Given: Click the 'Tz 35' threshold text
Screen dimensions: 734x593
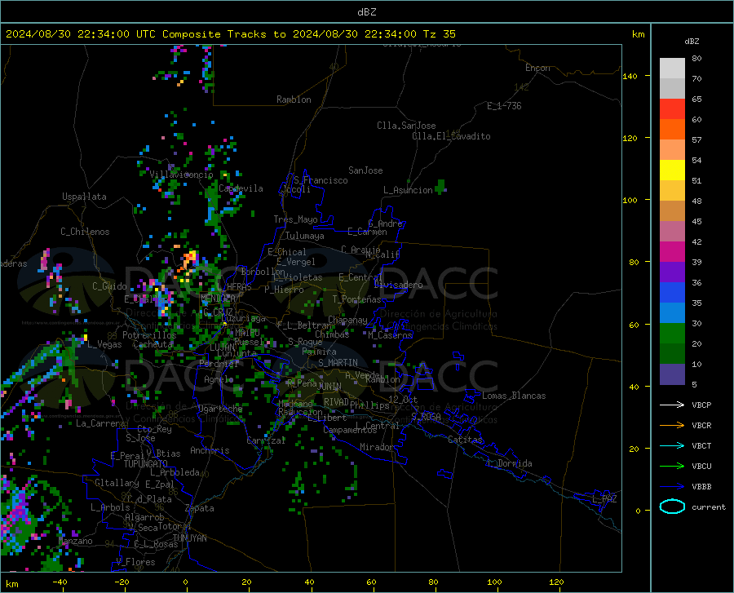Looking at the screenshot, I should [440, 34].
